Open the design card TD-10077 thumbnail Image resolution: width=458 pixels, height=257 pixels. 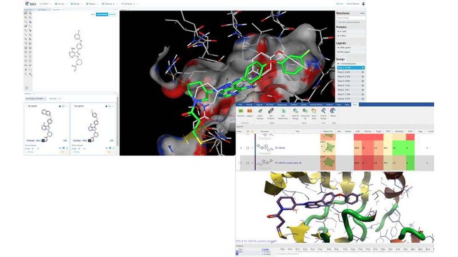(x=46, y=126)
